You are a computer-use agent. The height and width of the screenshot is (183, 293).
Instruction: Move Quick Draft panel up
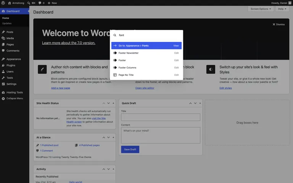click(x=190, y=103)
